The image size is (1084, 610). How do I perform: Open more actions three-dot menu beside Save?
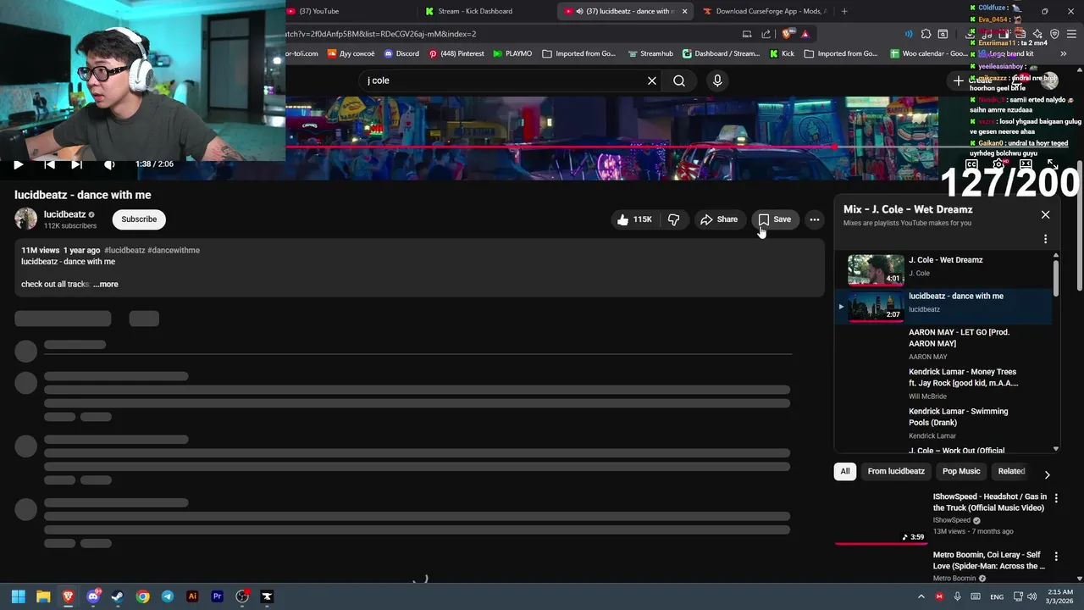point(815,219)
